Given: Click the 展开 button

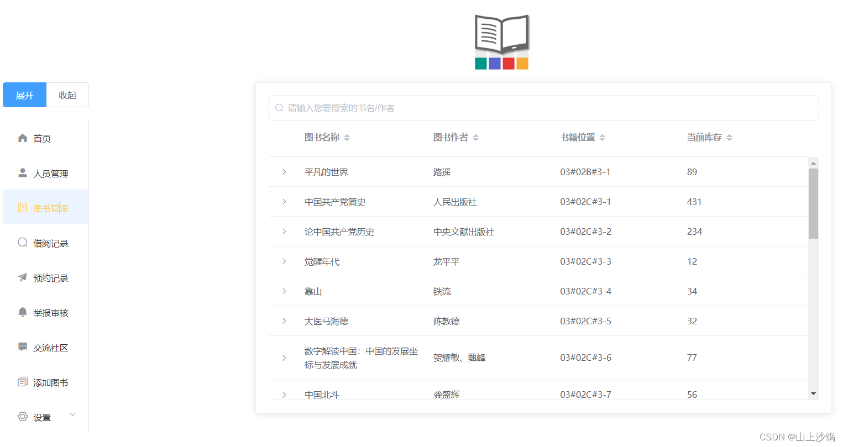Looking at the screenshot, I should coord(24,95).
